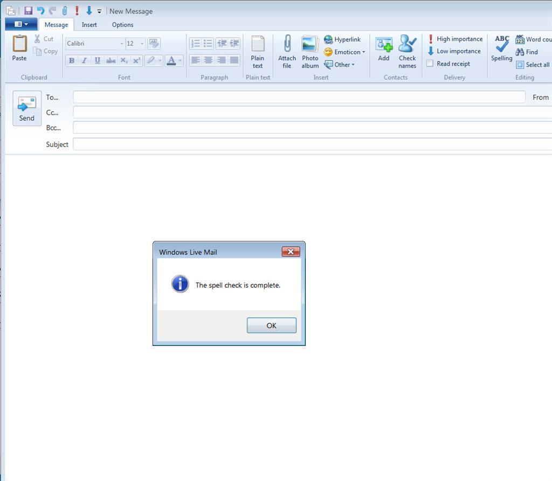Close the Windows Live Mail dialog
This screenshot has width=552, height=481.
coord(291,252)
